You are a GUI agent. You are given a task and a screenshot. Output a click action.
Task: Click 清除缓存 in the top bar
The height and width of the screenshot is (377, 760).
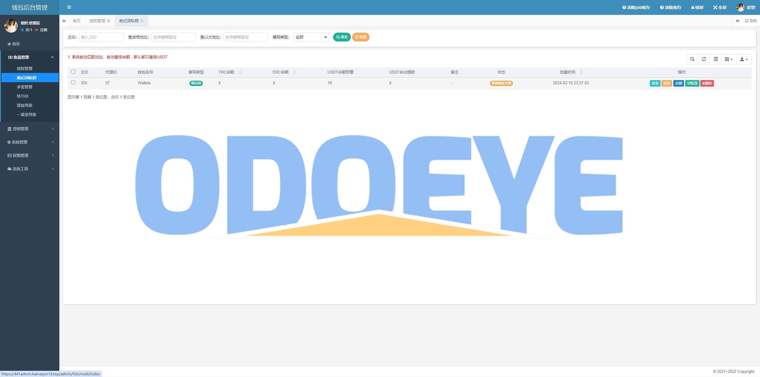click(671, 7)
